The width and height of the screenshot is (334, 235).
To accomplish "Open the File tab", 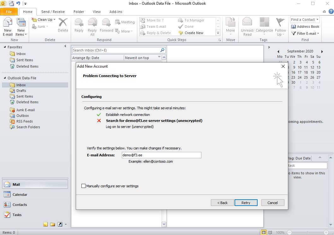I will pyautogui.click(x=9, y=12).
